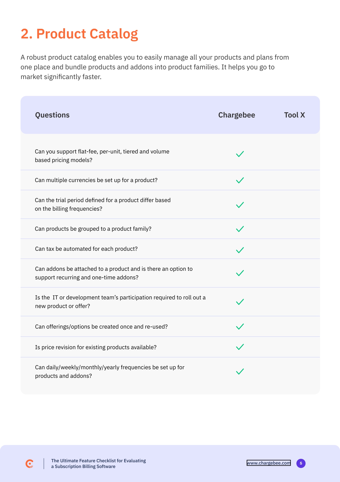Select the checkmark for price revision row
The height and width of the screenshot is (482, 340).
click(240, 347)
